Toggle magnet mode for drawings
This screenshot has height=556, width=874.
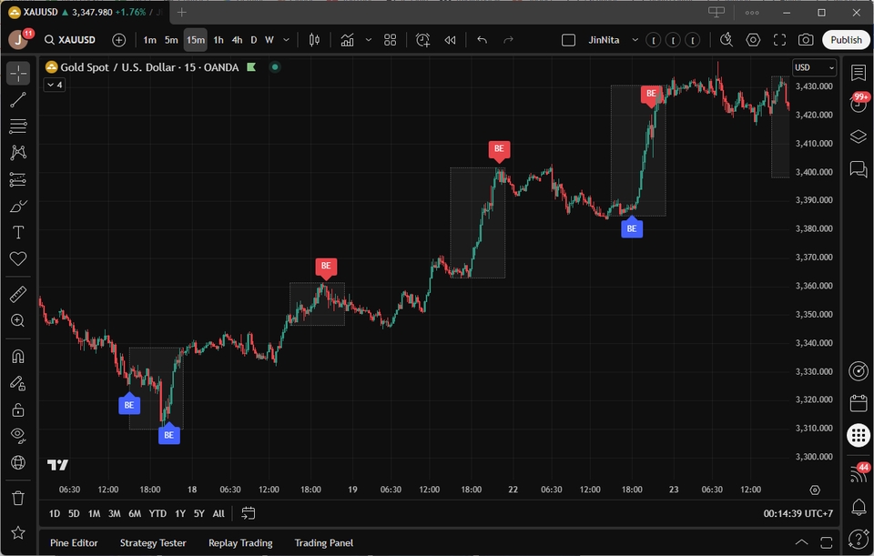[x=18, y=356]
